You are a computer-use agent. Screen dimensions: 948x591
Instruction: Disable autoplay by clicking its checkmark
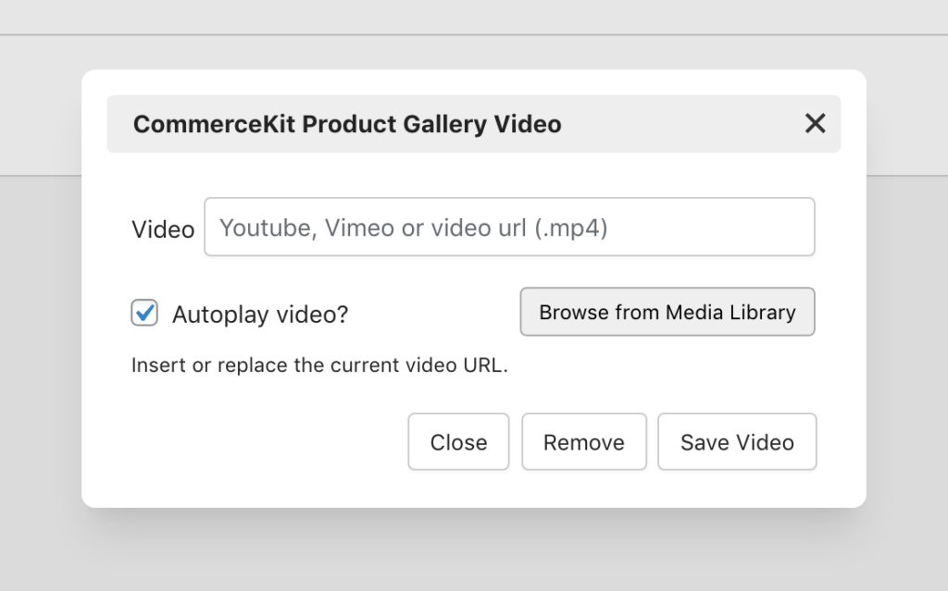(x=143, y=314)
